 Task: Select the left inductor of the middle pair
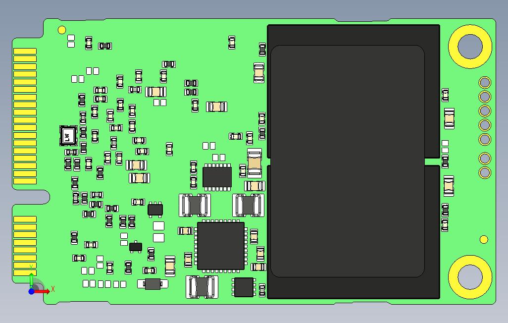pos(195,205)
